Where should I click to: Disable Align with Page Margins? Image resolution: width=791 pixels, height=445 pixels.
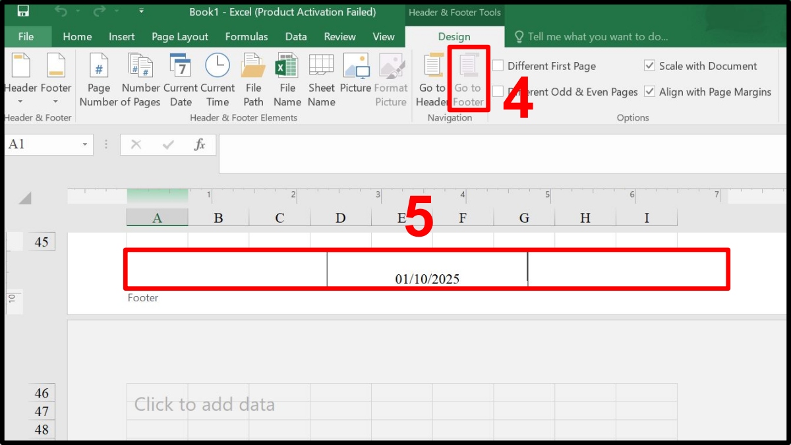[x=650, y=92]
